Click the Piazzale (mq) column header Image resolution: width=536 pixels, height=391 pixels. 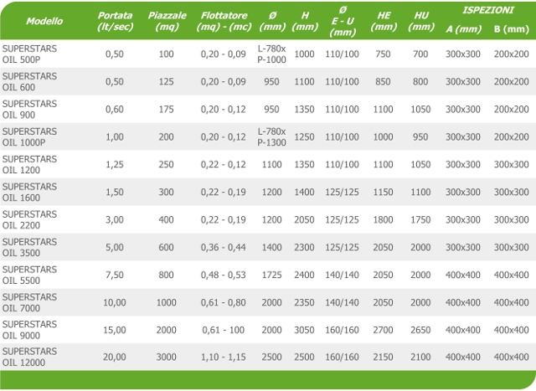coord(167,21)
